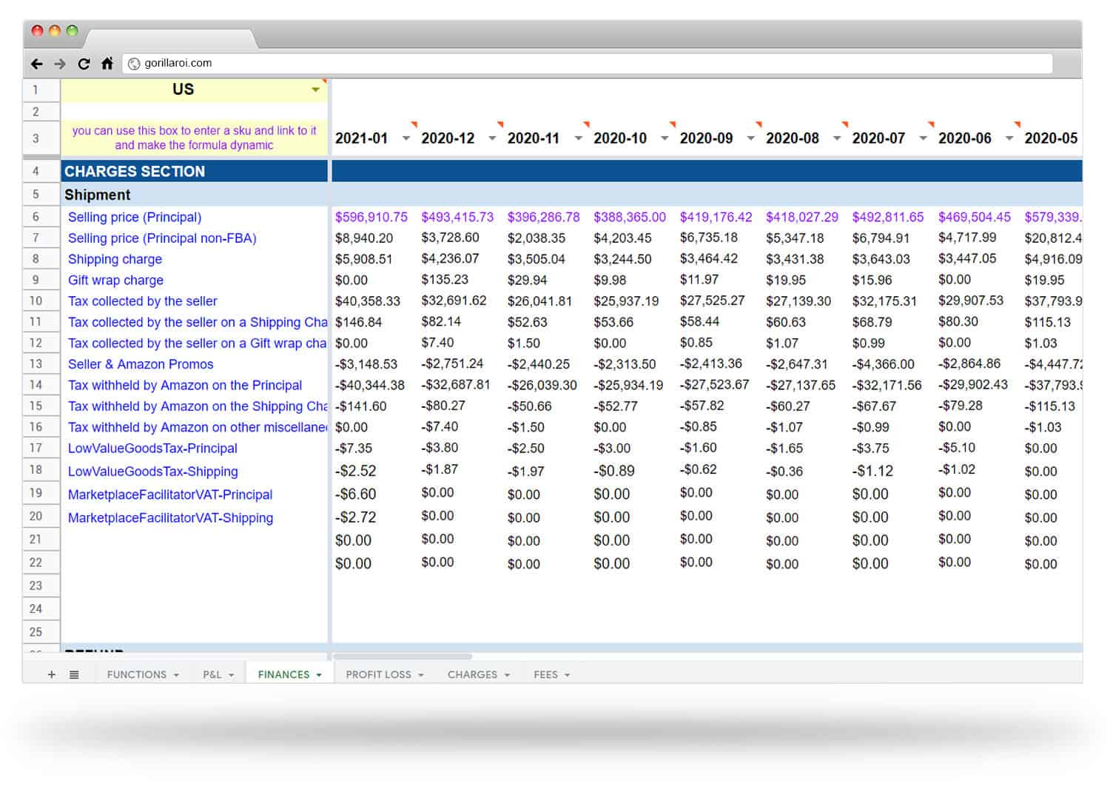Image resolution: width=1110 pixels, height=809 pixels.
Task: Open the all sheets list icon
Action: 74,674
